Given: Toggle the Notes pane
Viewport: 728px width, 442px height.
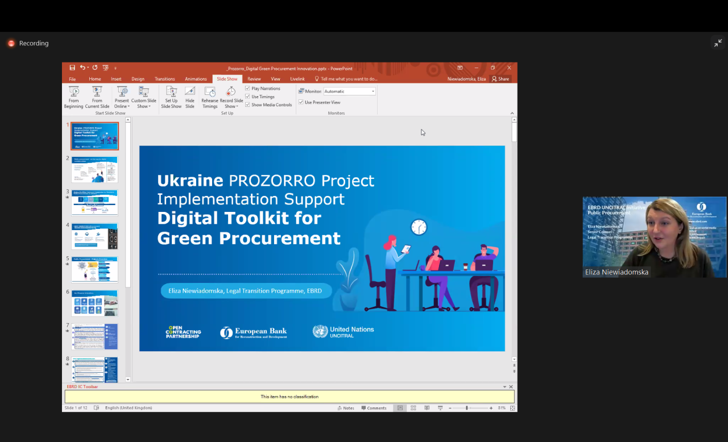Looking at the screenshot, I should pos(346,408).
